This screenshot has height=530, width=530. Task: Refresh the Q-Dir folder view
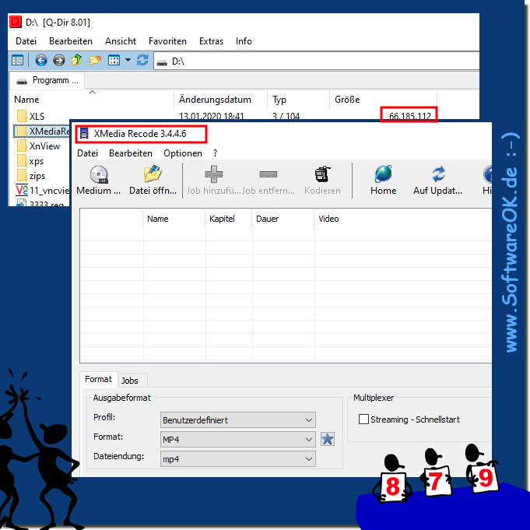[142, 61]
